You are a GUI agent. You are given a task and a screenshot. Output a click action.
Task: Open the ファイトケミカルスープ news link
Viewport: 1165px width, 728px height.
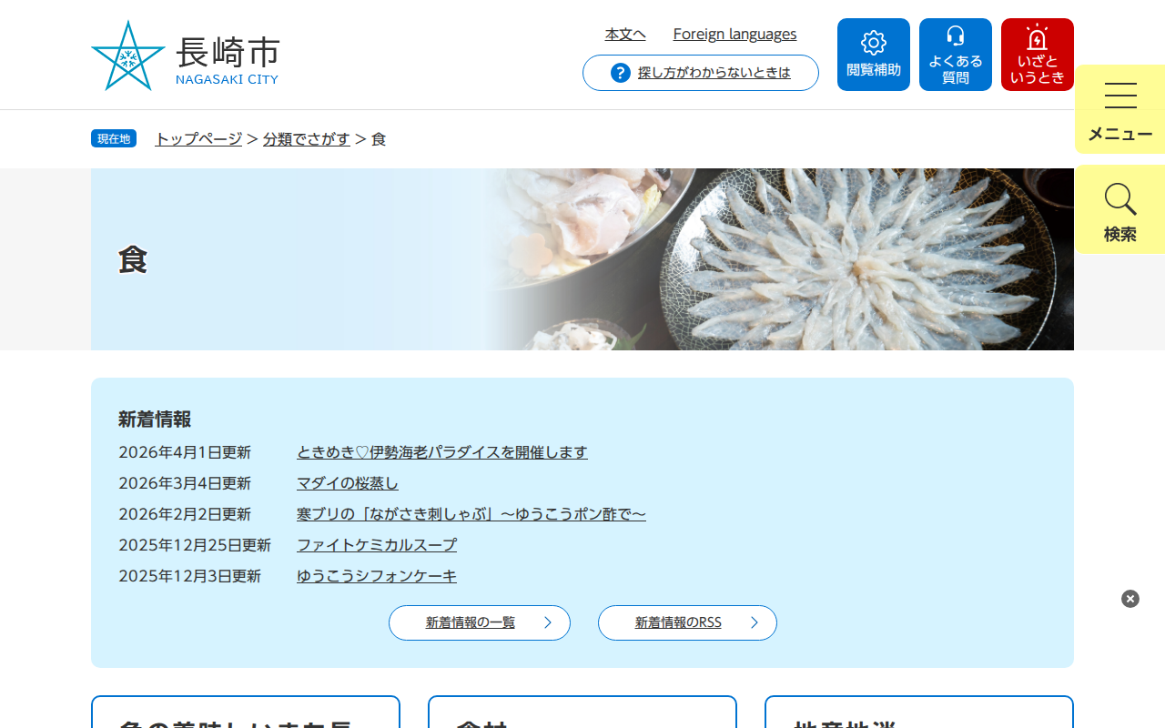377,545
